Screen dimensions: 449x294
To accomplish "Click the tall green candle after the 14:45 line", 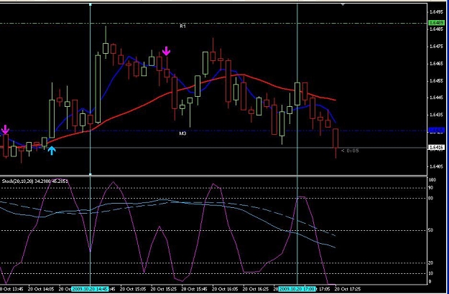I will tap(98, 89).
